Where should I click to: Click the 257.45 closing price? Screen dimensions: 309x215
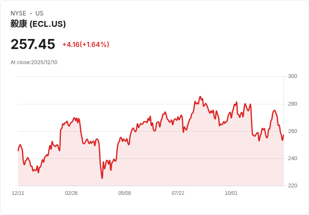click(33, 44)
